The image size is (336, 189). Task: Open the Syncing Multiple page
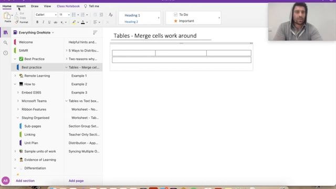pos(84,152)
